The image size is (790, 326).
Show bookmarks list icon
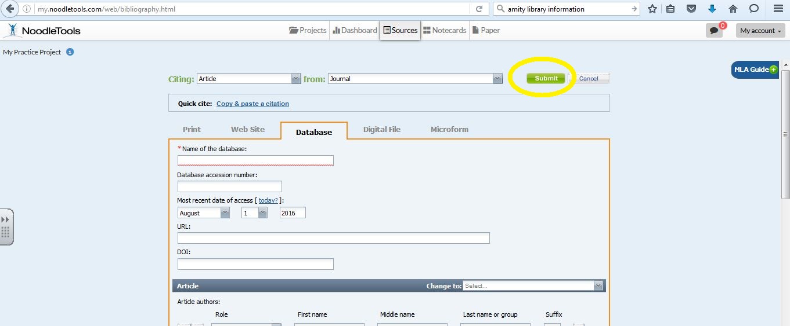(671, 9)
